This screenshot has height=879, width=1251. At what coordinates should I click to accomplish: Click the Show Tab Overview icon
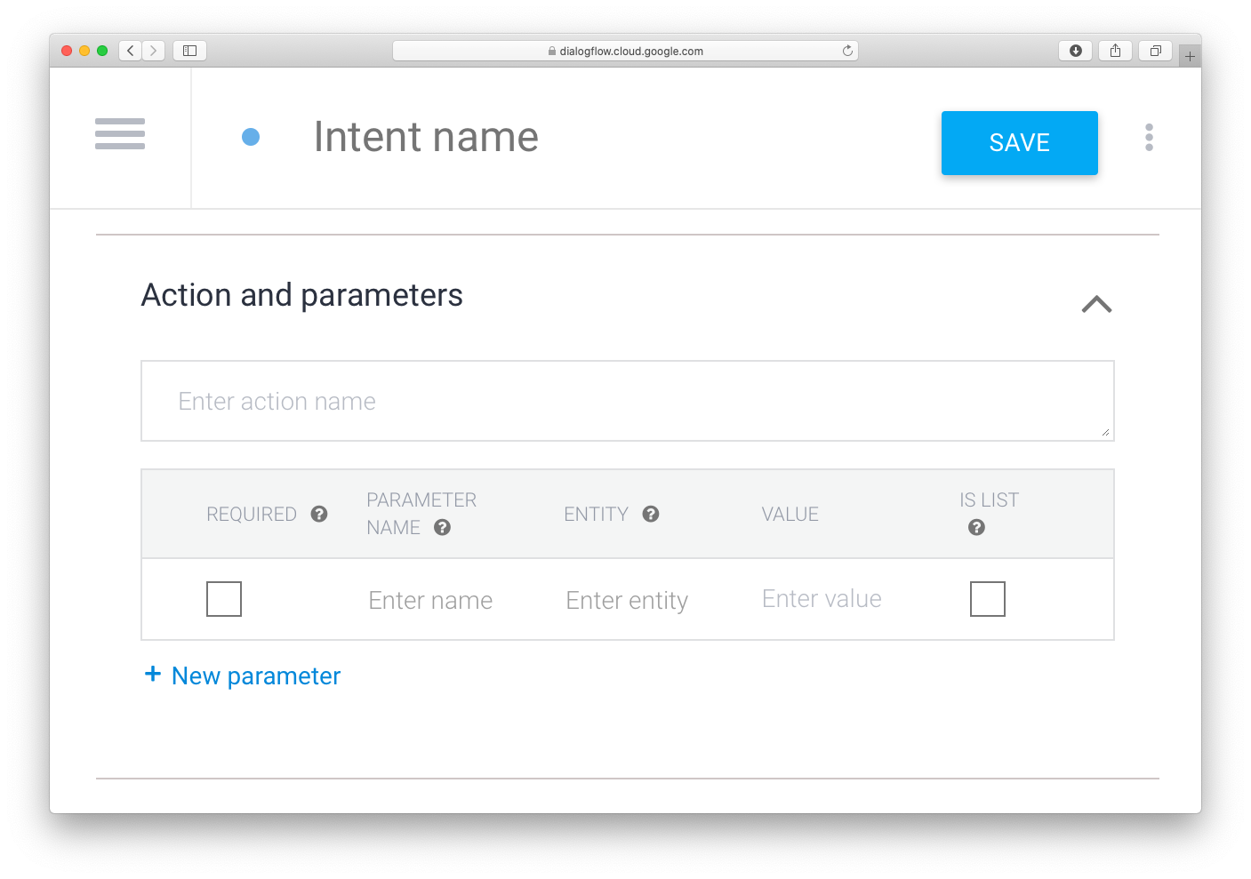pos(1155,51)
